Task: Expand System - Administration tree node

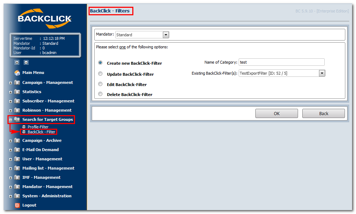Action: click(10, 196)
